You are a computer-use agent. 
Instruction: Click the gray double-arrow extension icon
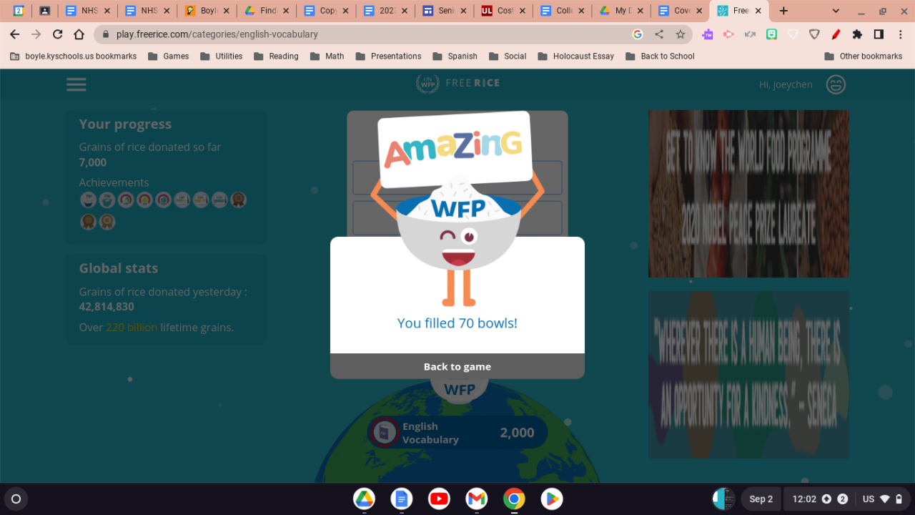pos(750,34)
